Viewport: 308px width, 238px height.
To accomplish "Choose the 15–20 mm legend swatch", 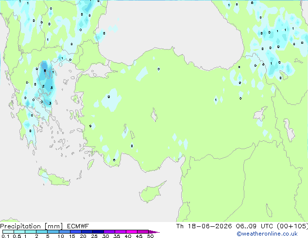I will pyautogui.click(x=75, y=232).
